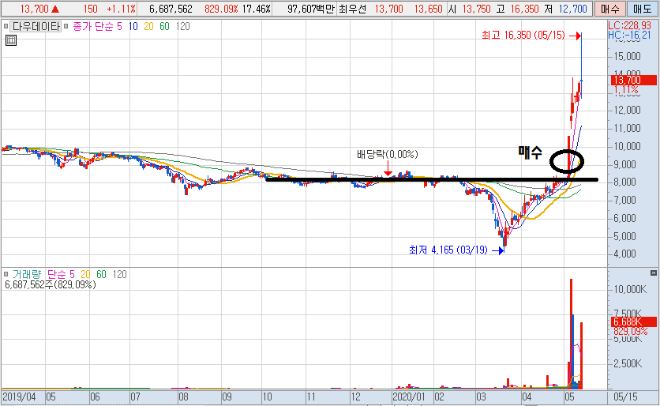Select the blue 10-day price moving average
660x406 pixels.
pos(133,27)
